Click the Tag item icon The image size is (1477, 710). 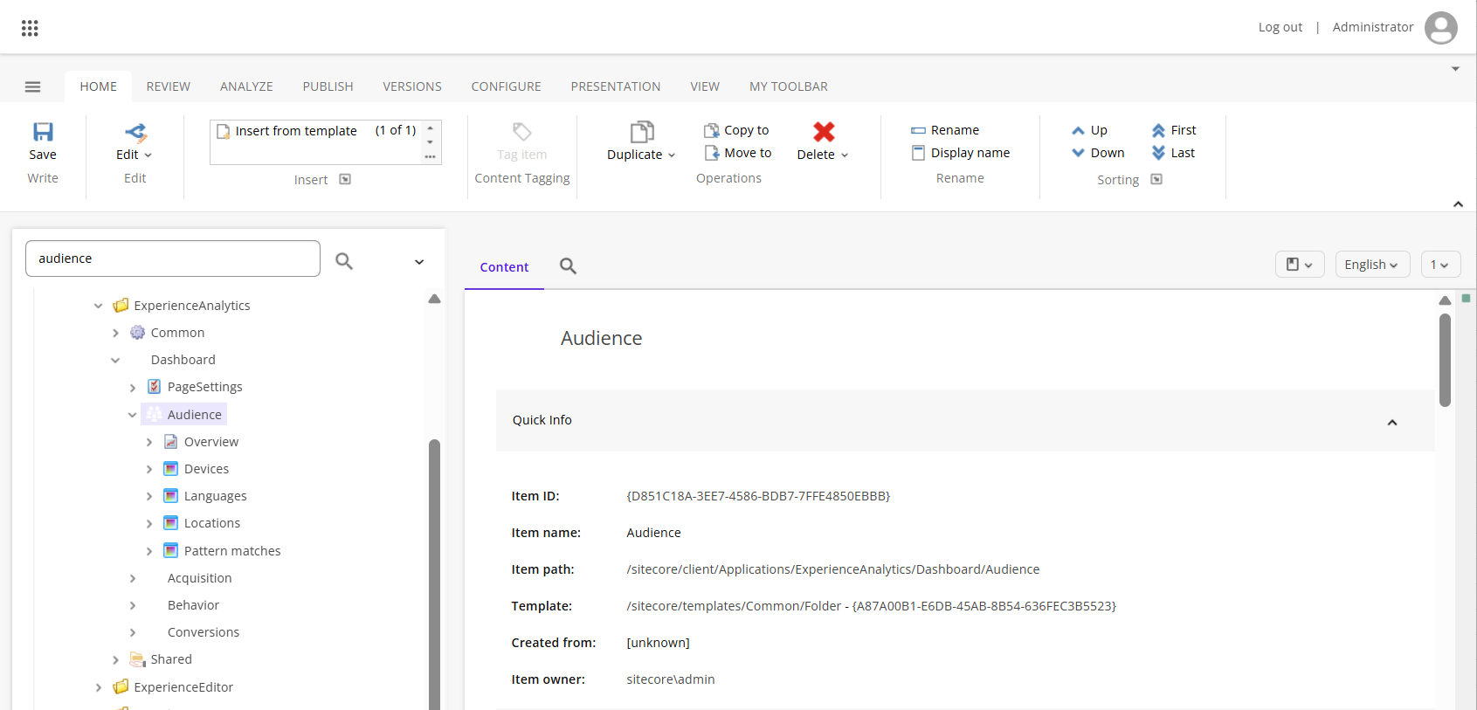click(x=521, y=132)
